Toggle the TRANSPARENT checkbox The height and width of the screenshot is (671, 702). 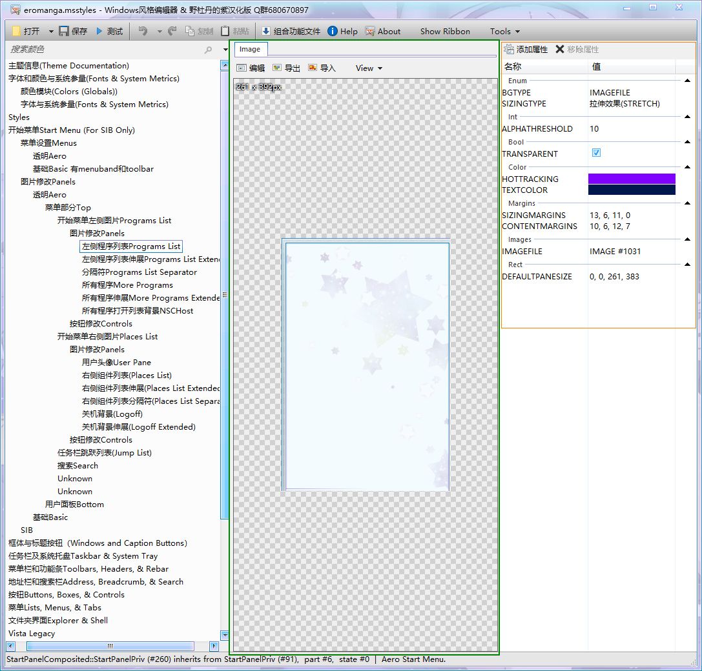(x=596, y=153)
